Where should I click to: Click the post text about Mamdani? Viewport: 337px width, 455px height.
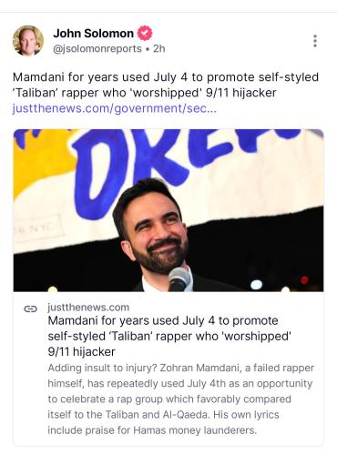(166, 85)
